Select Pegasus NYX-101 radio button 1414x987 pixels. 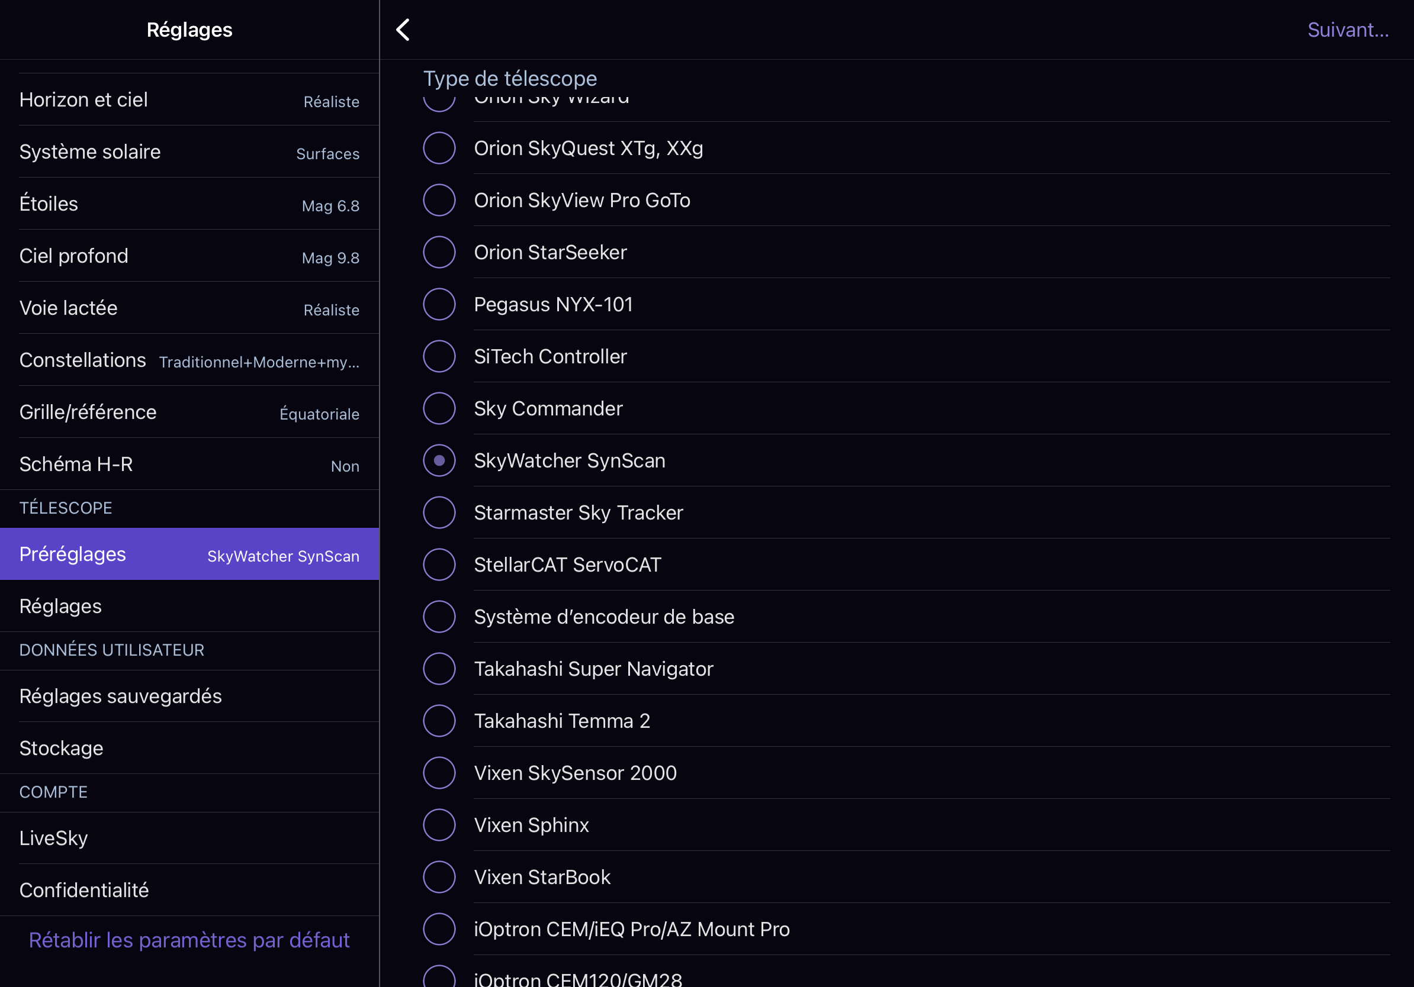439,305
